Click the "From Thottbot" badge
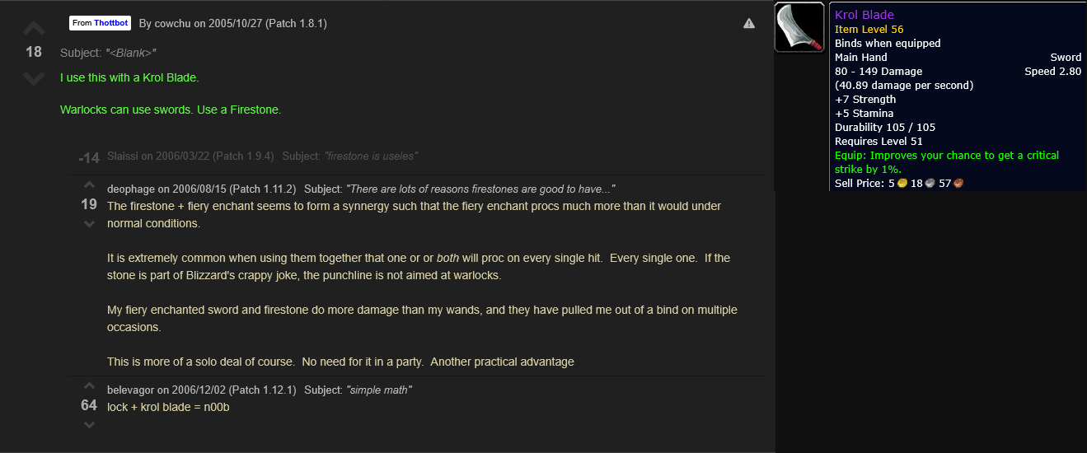The height and width of the screenshot is (453, 1087). (100, 23)
